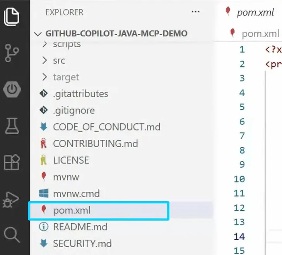This screenshot has height=255, width=282.
Task: Click the Windows icon beside mvnw.cmd
Action: pyautogui.click(x=44, y=193)
